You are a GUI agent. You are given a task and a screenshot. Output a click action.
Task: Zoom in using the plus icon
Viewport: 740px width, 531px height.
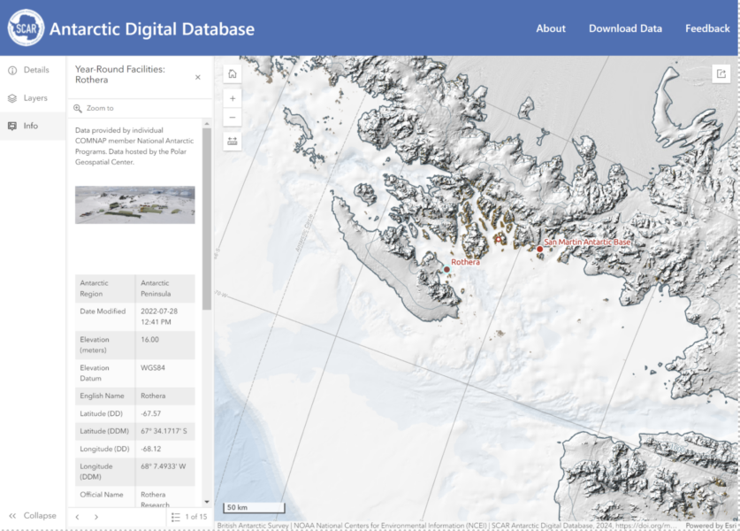click(x=233, y=98)
